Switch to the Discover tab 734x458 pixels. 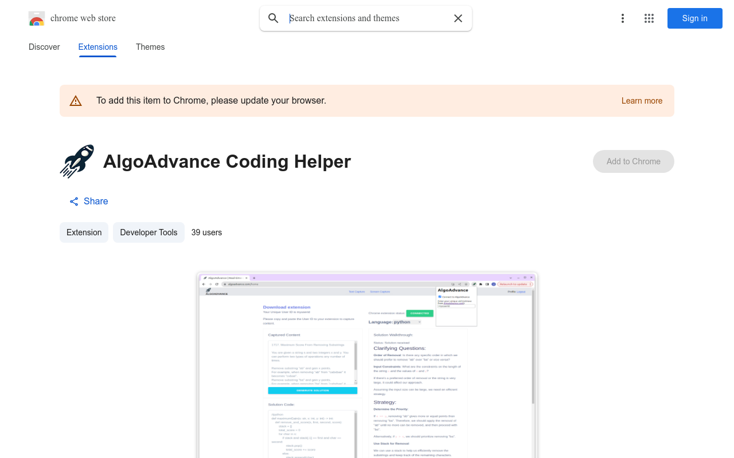click(44, 47)
